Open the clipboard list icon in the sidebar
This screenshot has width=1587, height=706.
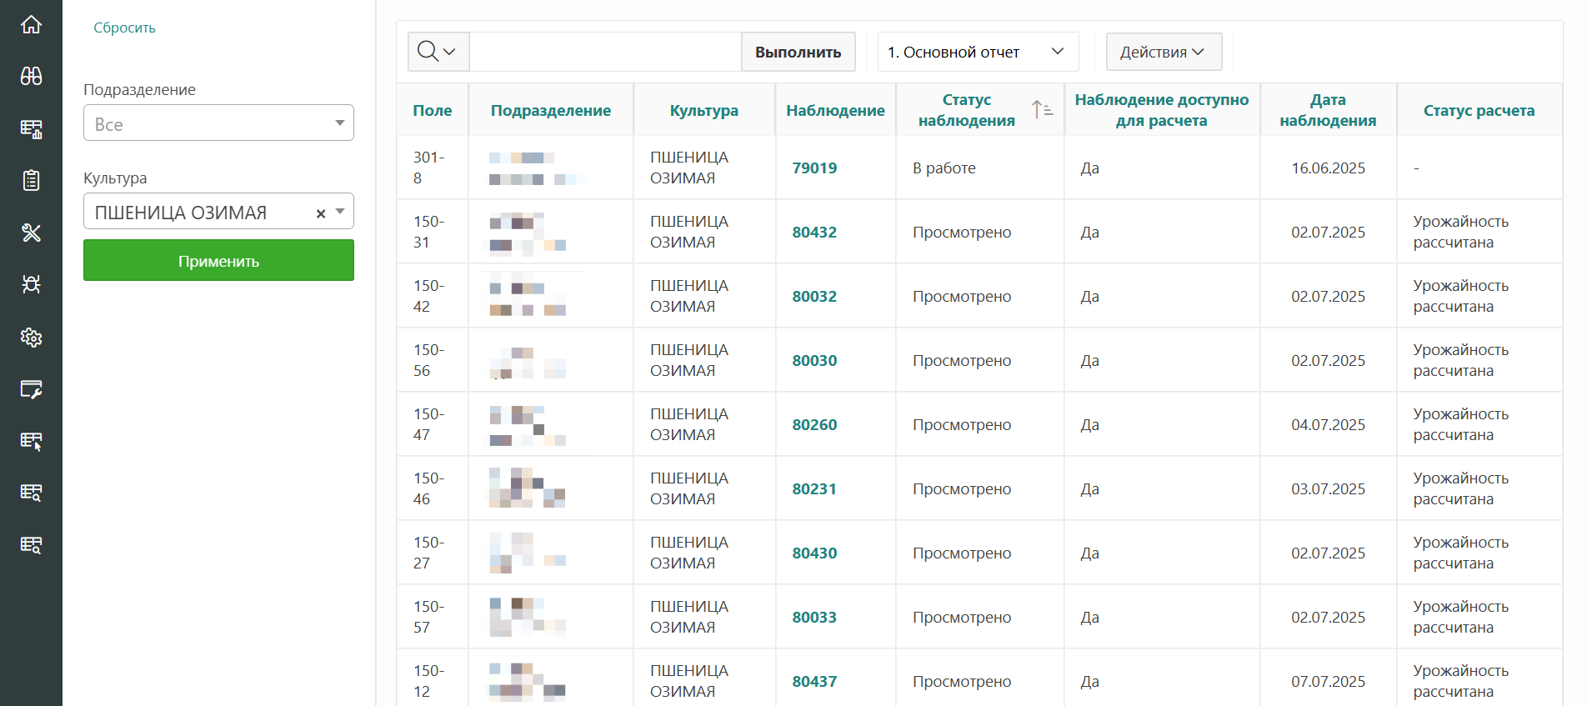tap(31, 180)
